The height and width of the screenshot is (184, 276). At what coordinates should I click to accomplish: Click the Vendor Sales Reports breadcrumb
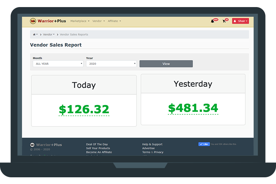74,35
